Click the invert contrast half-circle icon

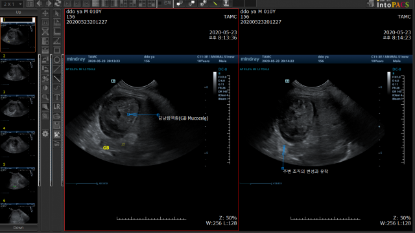pyautogui.click(x=45, y=88)
